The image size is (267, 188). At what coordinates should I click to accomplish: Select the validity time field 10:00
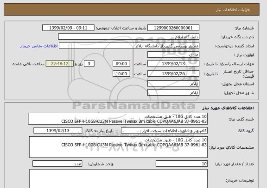click(x=121, y=73)
